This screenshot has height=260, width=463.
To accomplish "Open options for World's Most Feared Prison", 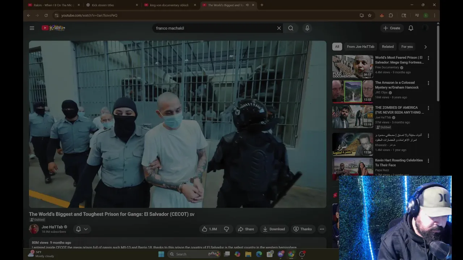I will click(x=428, y=58).
